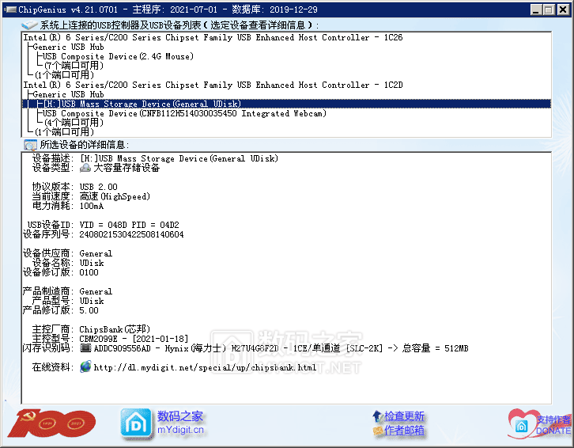Click the 7个端口可用 row
574x448 pixels.
[74, 66]
